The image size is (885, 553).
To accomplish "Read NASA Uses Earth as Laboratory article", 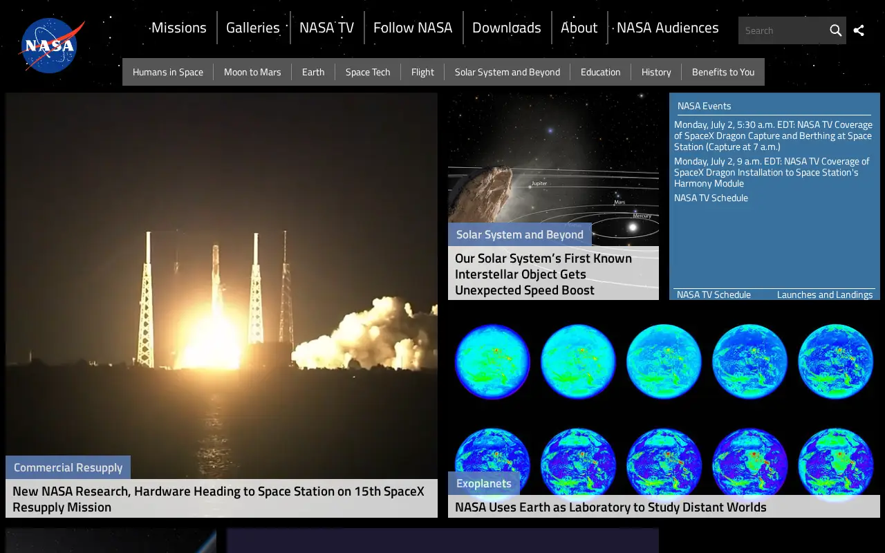I will 664,507.
